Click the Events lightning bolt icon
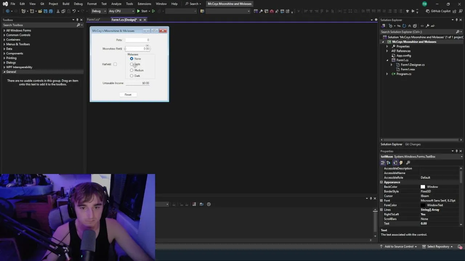 (401, 163)
